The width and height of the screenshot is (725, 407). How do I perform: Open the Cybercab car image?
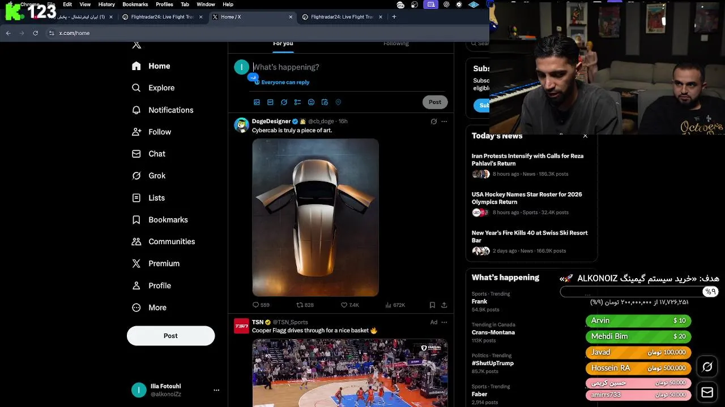point(315,218)
